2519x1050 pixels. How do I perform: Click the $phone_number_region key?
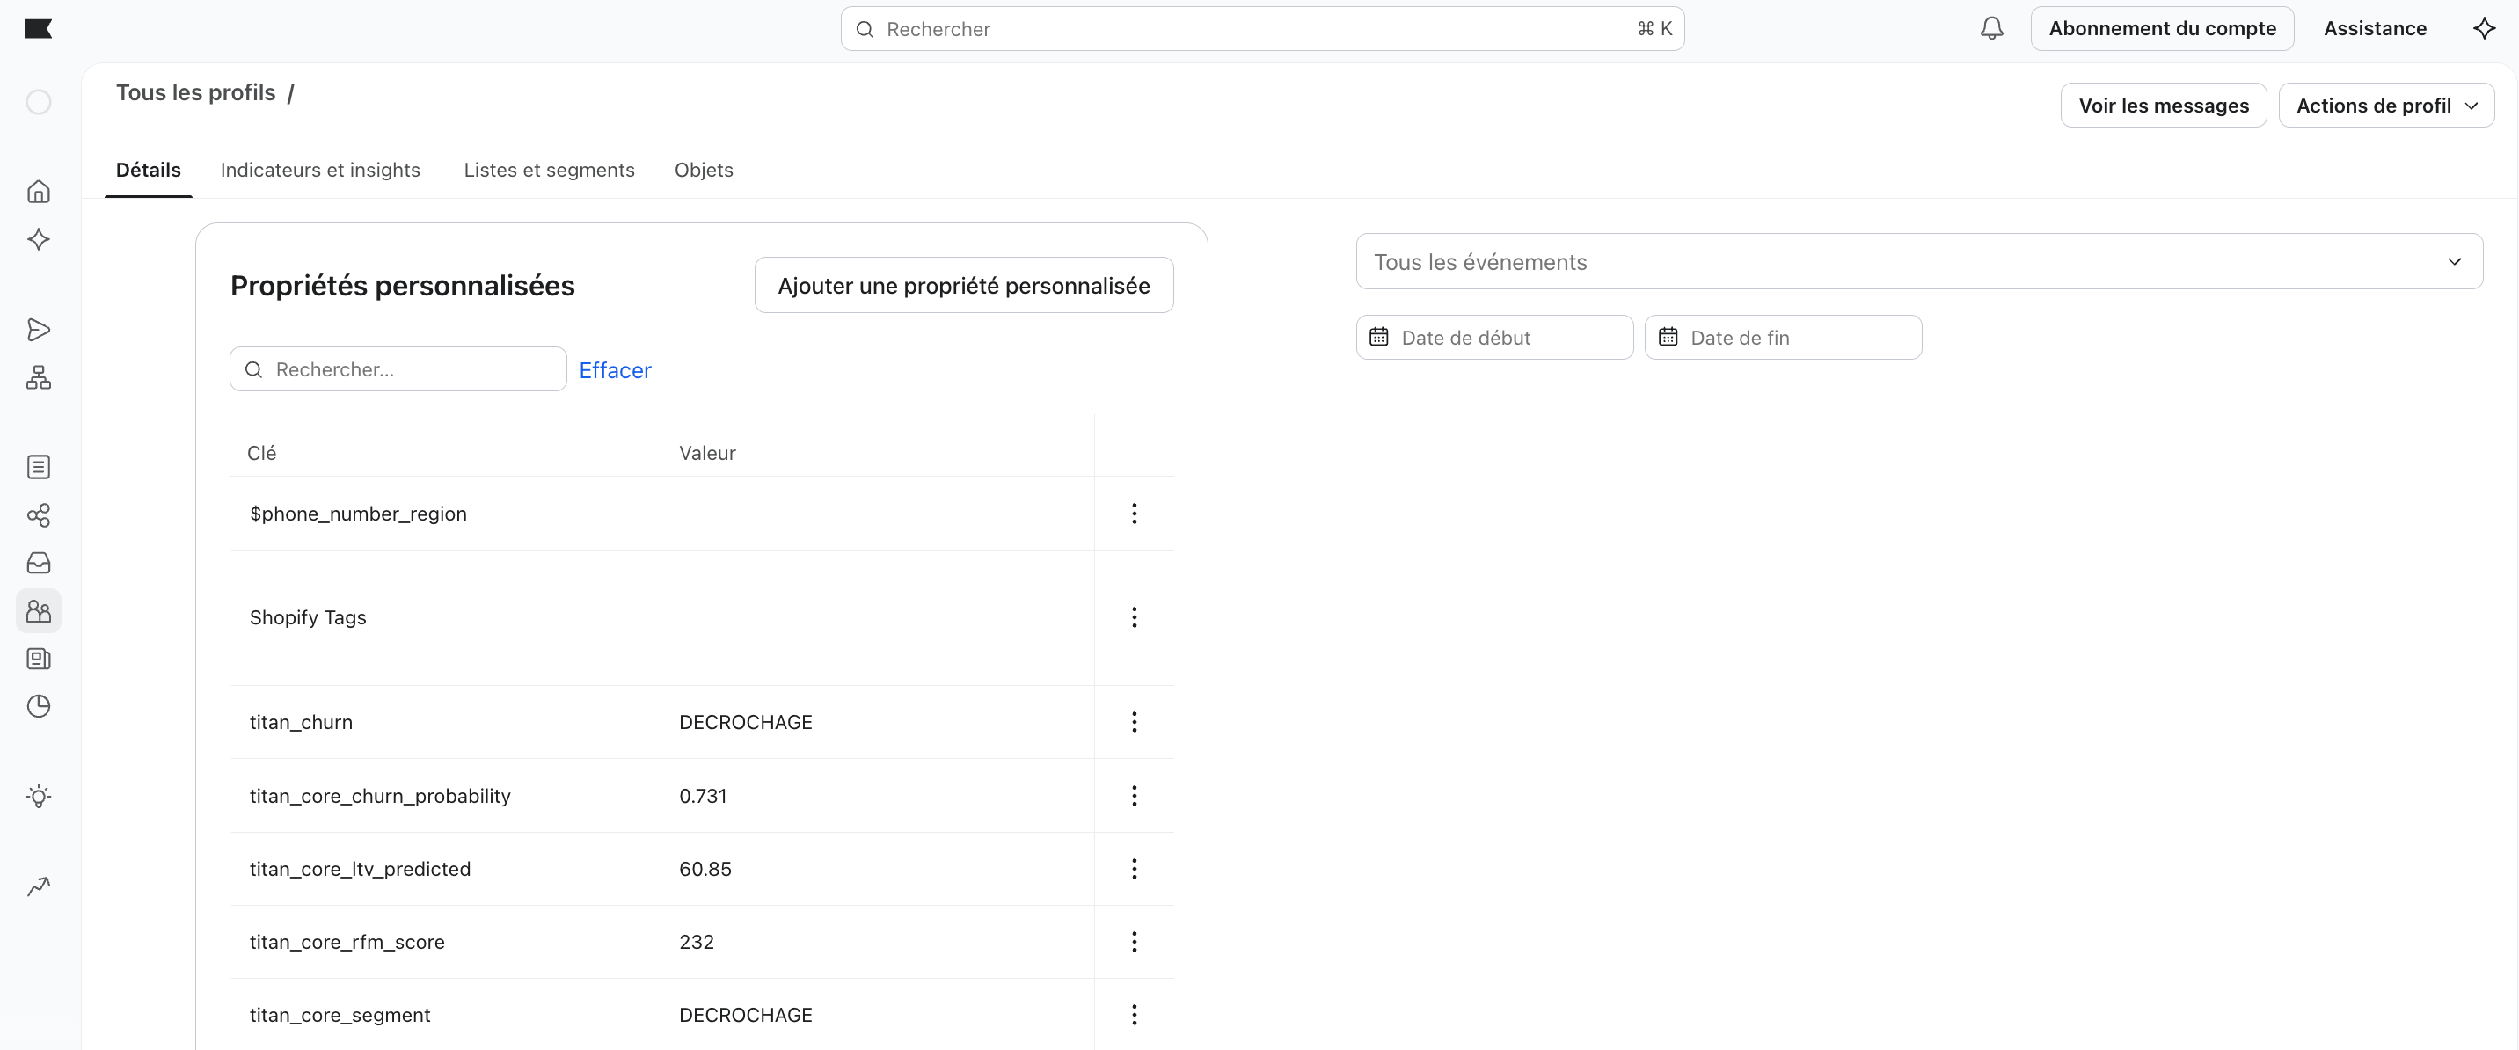tap(358, 514)
